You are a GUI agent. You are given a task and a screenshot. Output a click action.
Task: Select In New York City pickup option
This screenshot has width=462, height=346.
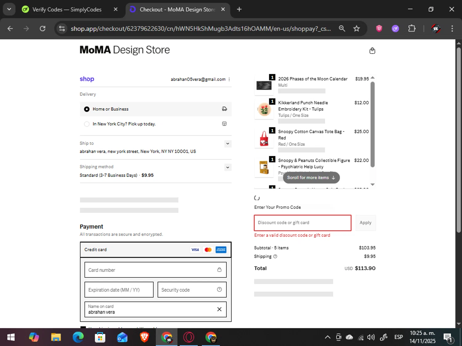coord(156,124)
